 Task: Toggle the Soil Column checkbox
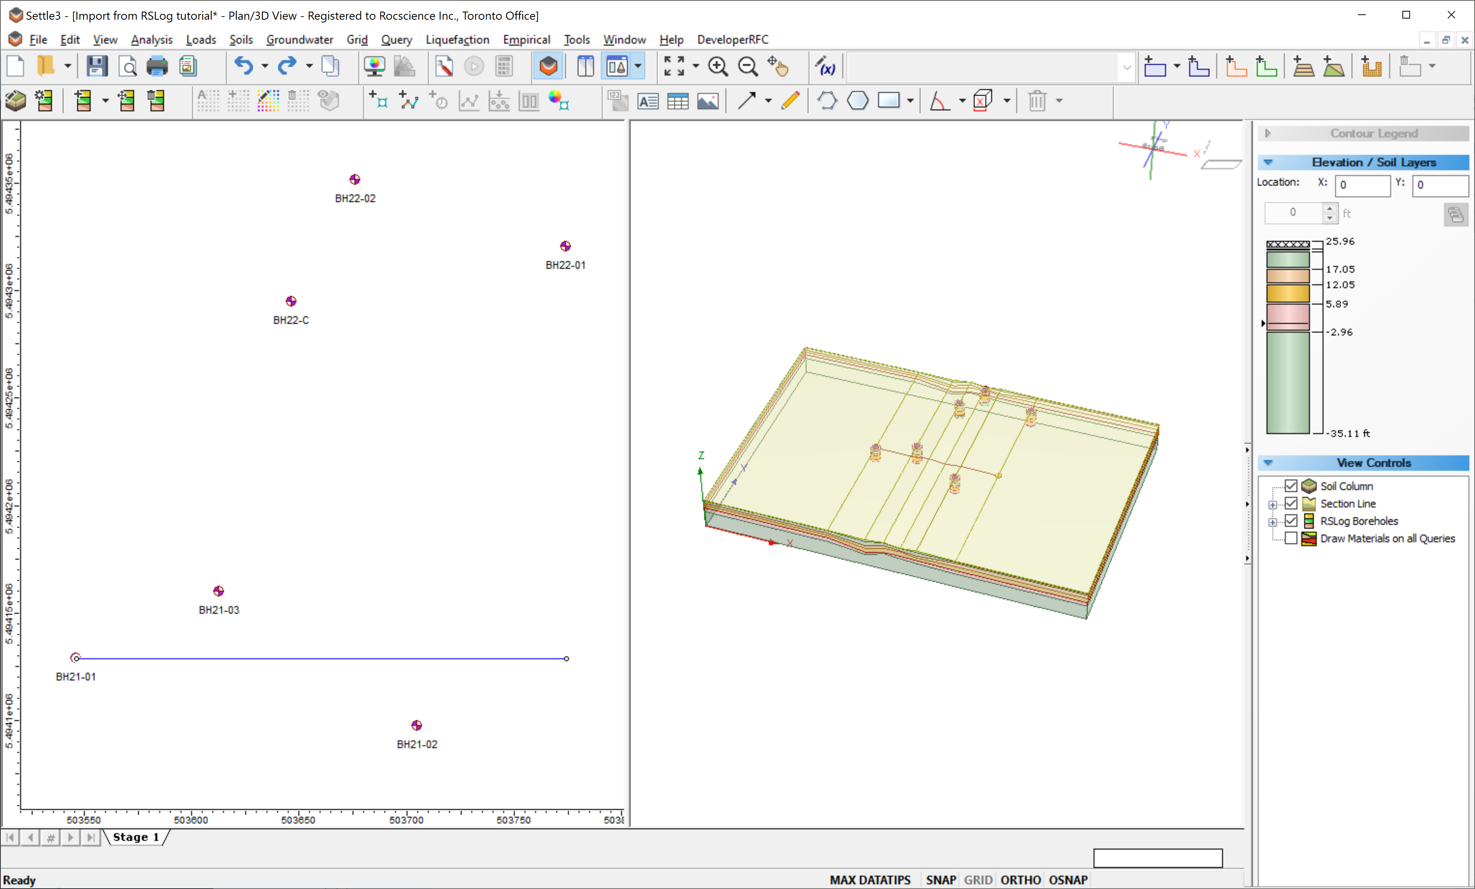coord(1291,485)
